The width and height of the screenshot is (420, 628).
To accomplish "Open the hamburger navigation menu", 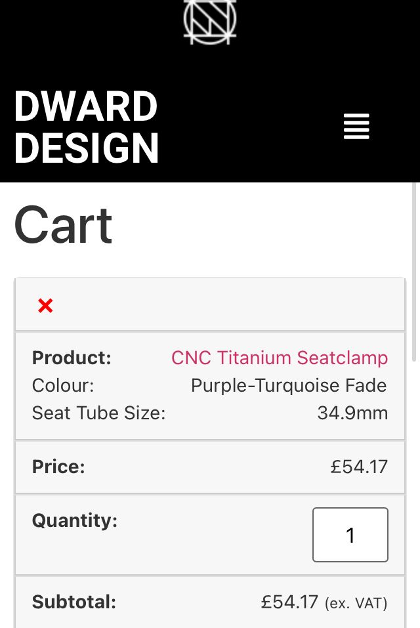I will coord(356,127).
